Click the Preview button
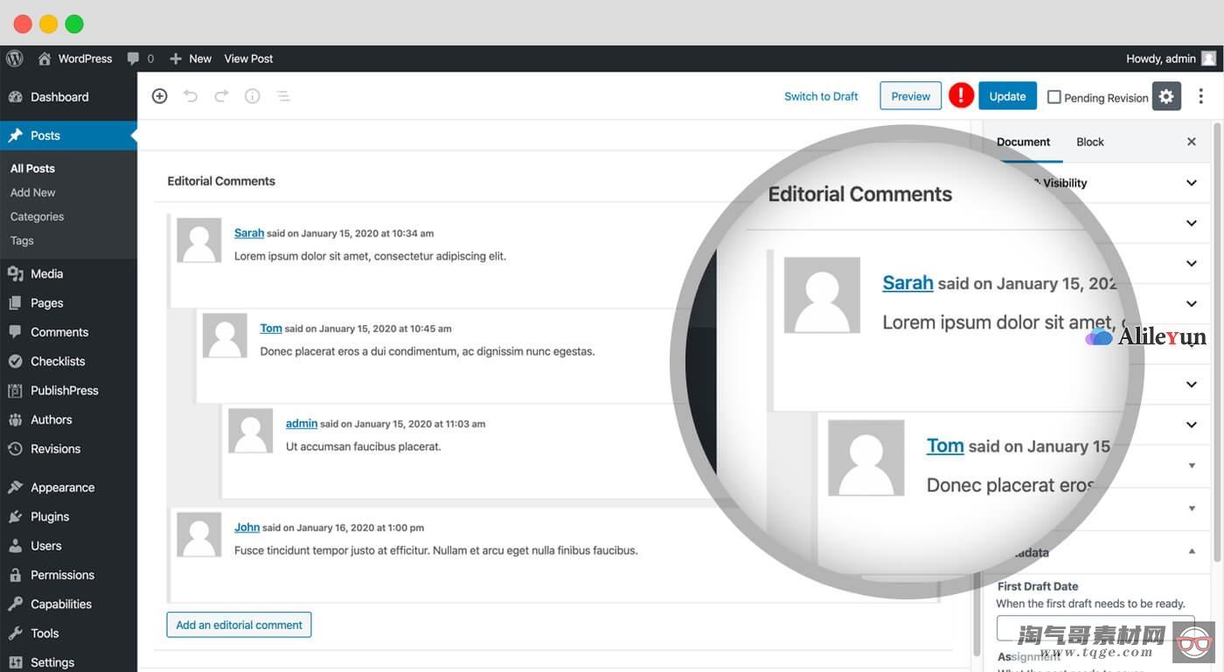1224x672 pixels. pyautogui.click(x=911, y=96)
